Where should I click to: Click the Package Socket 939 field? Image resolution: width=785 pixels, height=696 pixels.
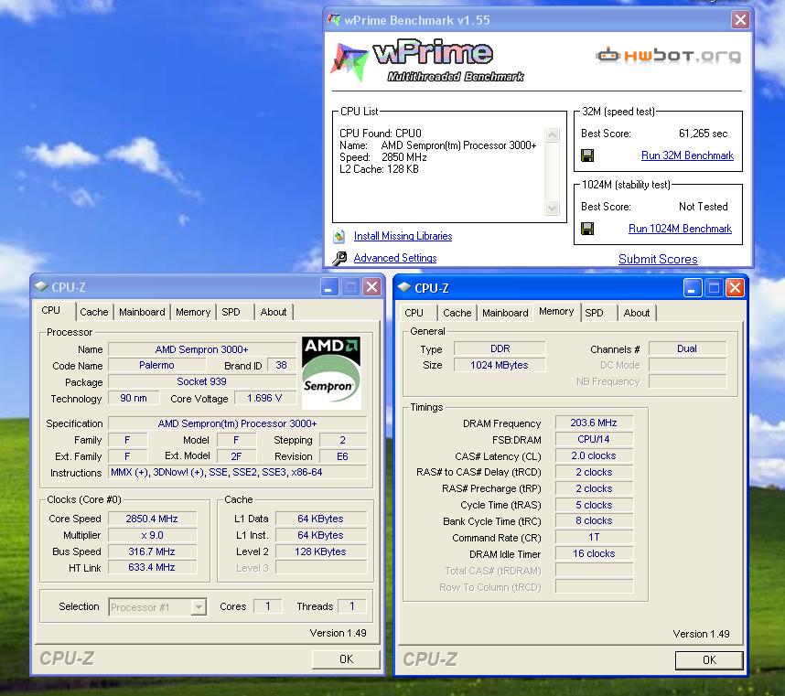tap(202, 381)
